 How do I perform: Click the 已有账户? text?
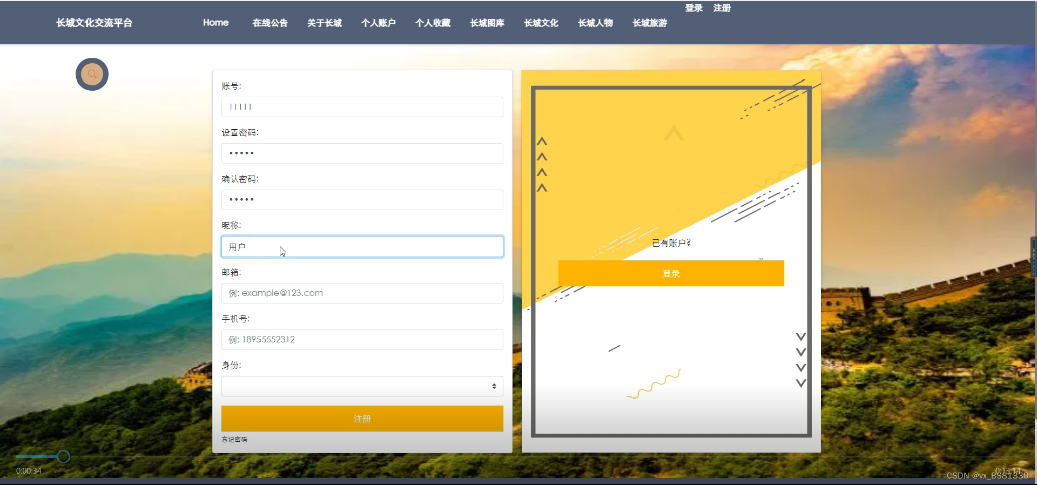click(671, 243)
